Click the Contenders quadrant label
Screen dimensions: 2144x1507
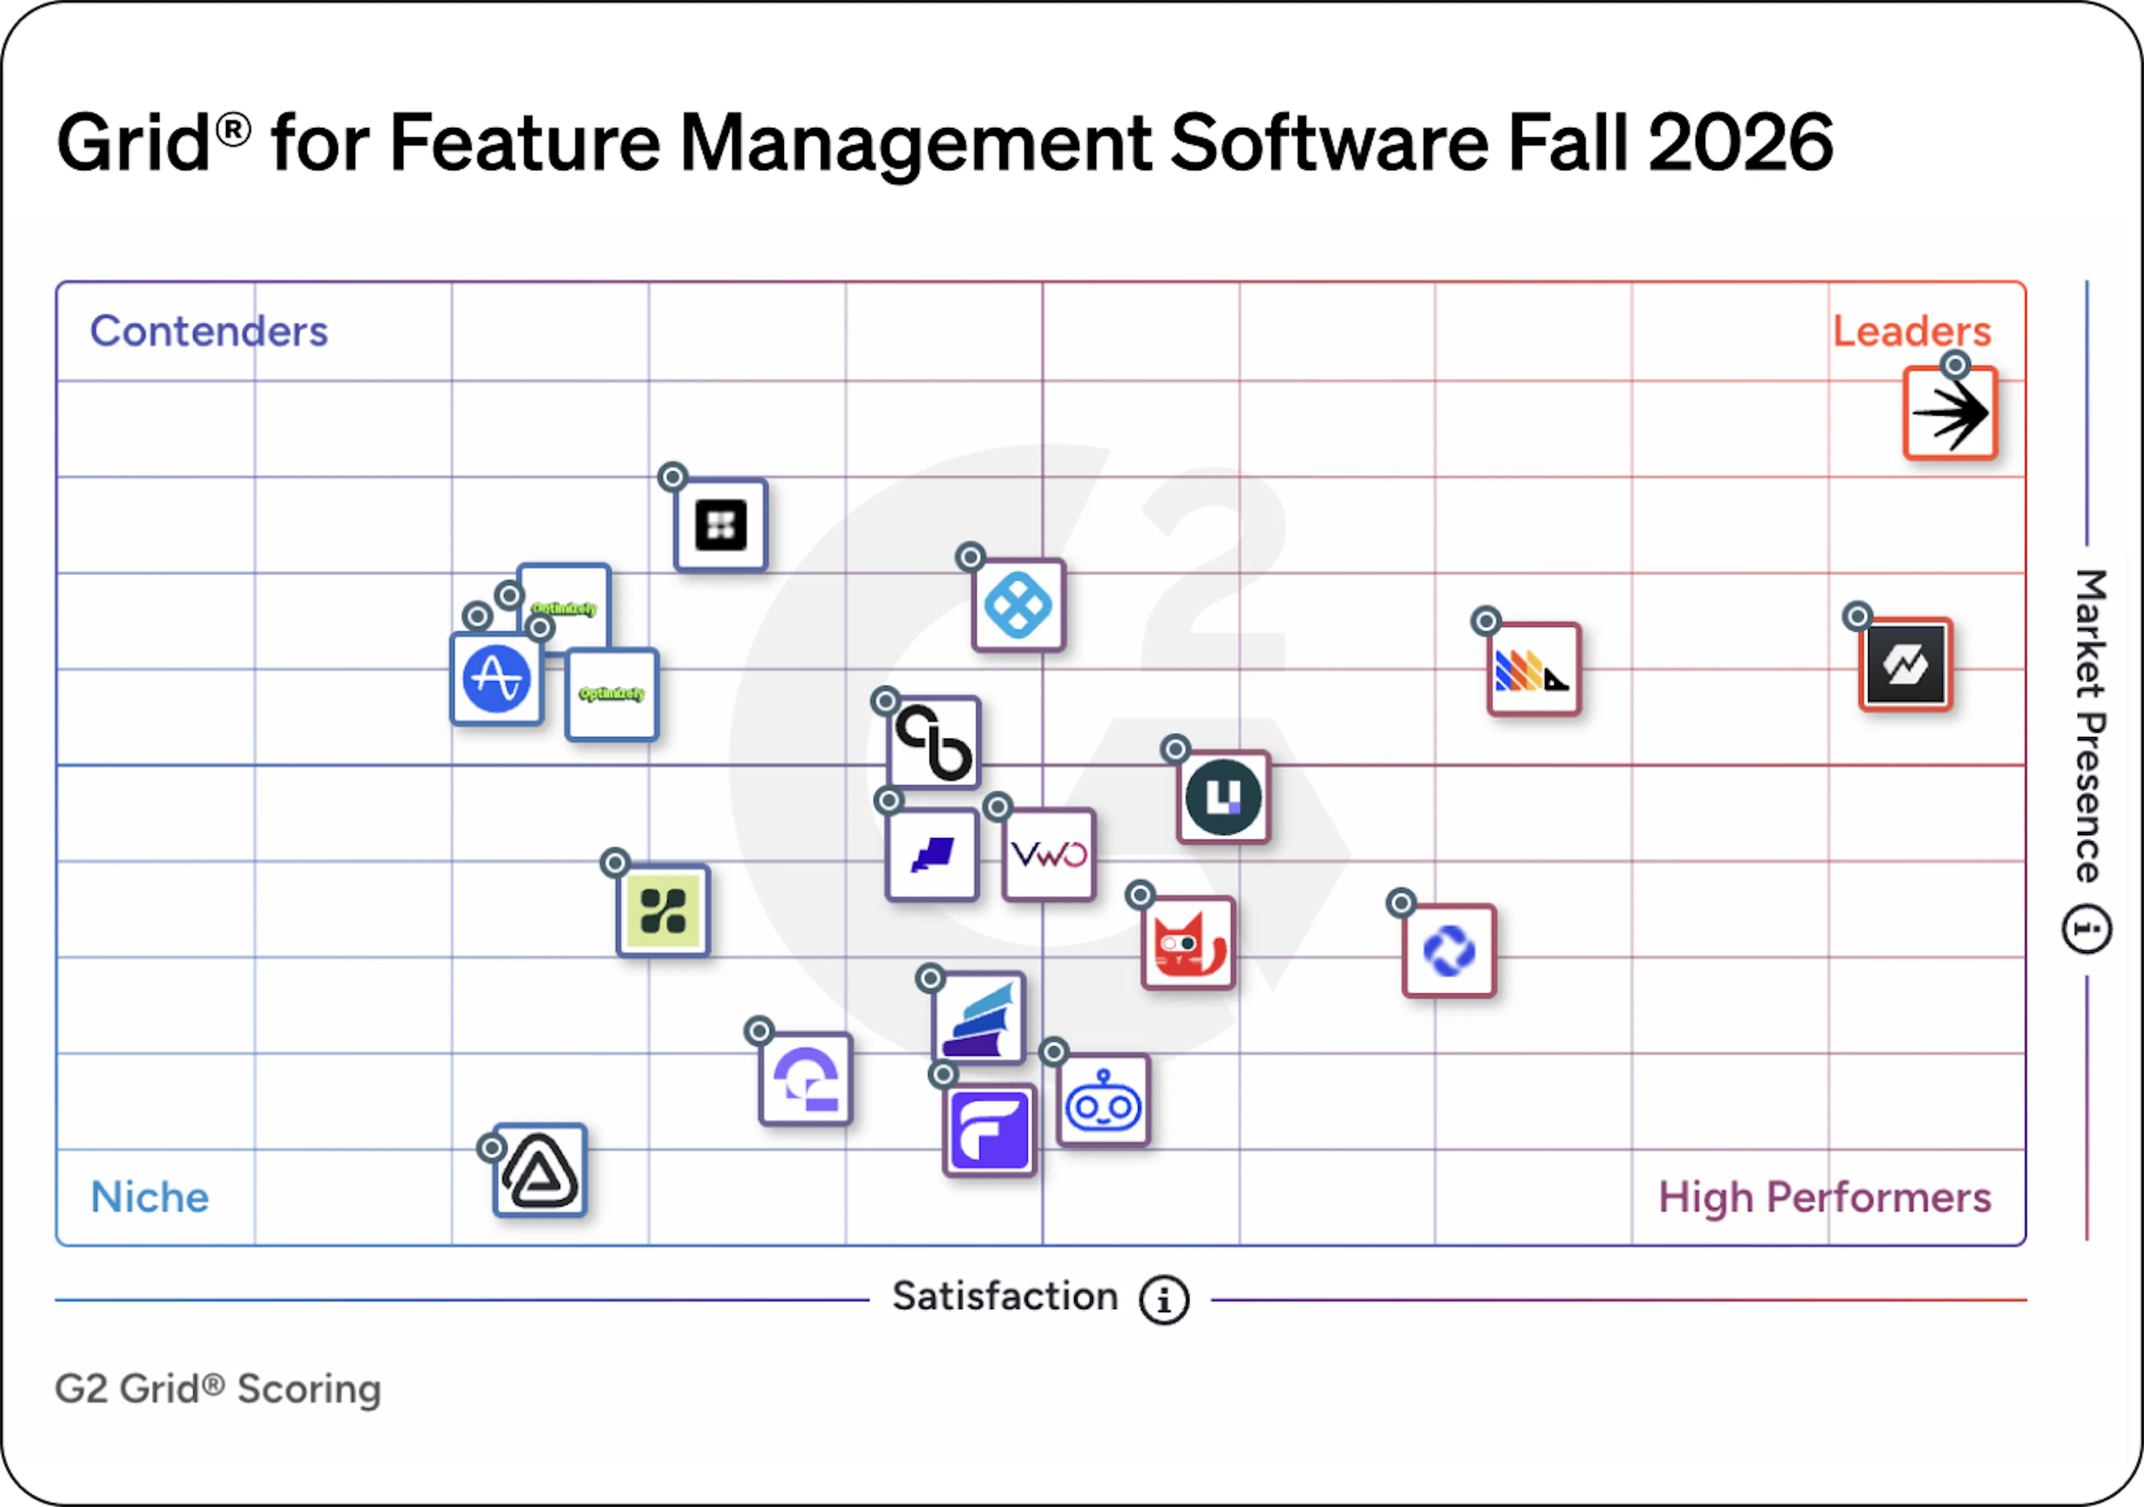coord(209,331)
